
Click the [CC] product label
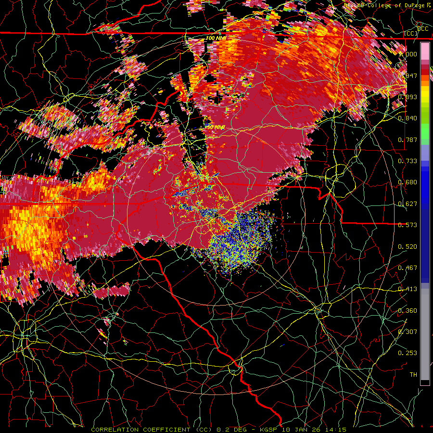tap(411, 33)
